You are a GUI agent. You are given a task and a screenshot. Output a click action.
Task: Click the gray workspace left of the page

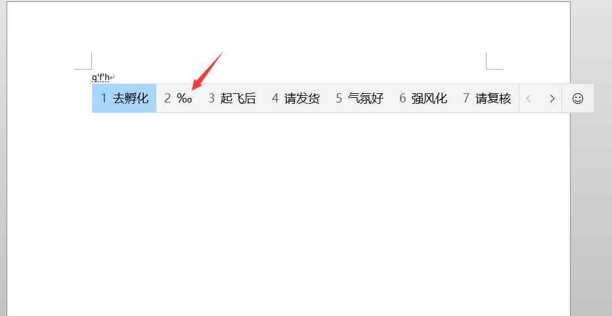pos(3,156)
